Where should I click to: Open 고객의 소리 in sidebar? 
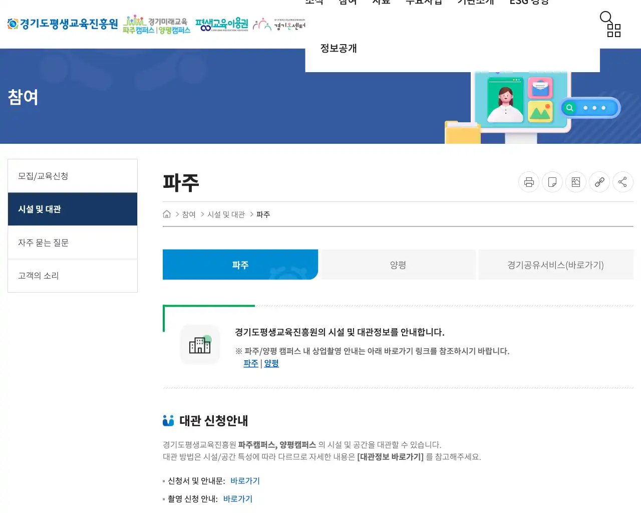click(x=73, y=276)
